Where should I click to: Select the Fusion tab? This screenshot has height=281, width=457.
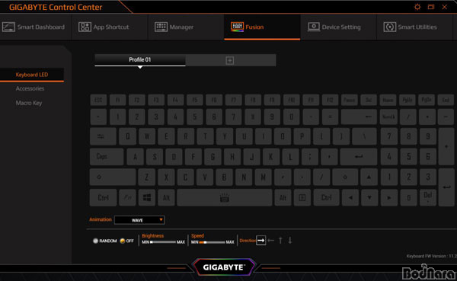[262, 27]
